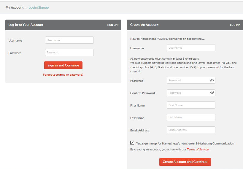Click the signup Username input field
The width and height of the screenshot is (243, 170).
tap(191, 48)
